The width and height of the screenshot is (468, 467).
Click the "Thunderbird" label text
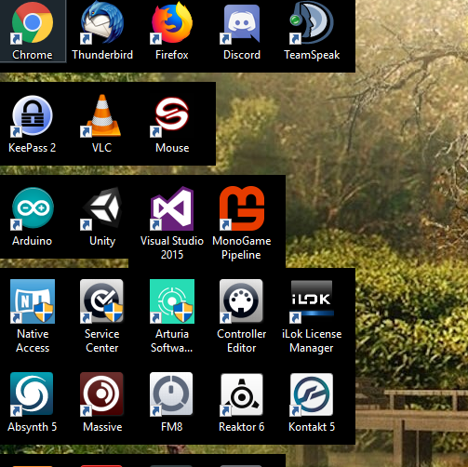tap(102, 55)
